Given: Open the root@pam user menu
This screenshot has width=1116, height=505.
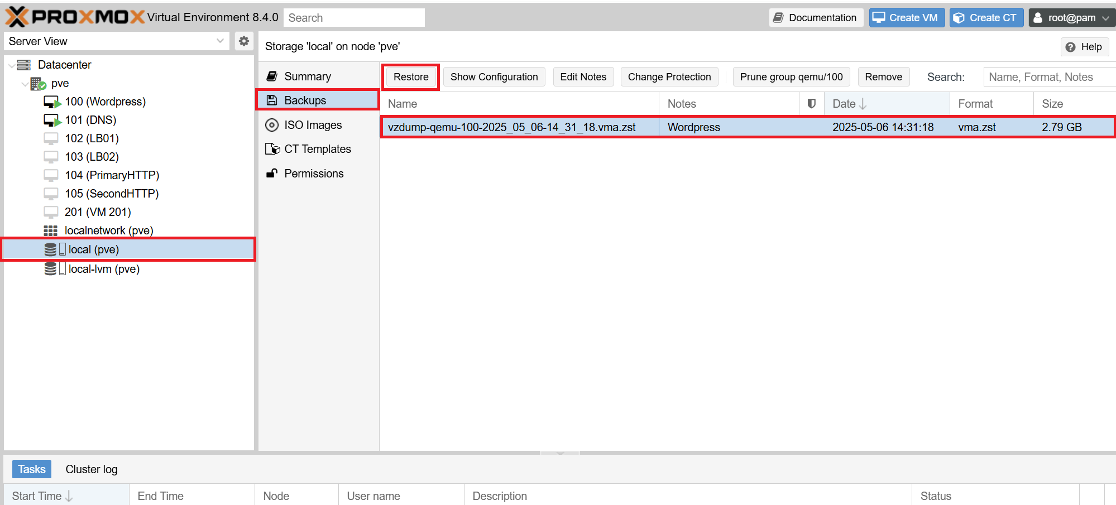Looking at the screenshot, I should 1071,18.
